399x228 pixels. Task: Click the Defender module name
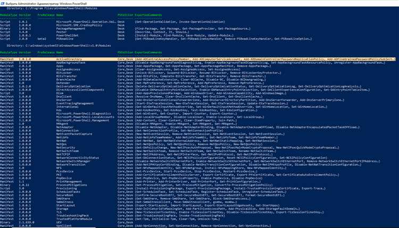point(63,83)
